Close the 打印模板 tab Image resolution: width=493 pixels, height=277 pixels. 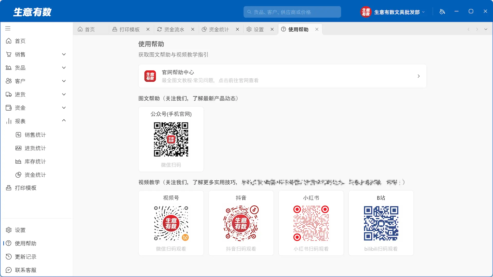tap(148, 29)
